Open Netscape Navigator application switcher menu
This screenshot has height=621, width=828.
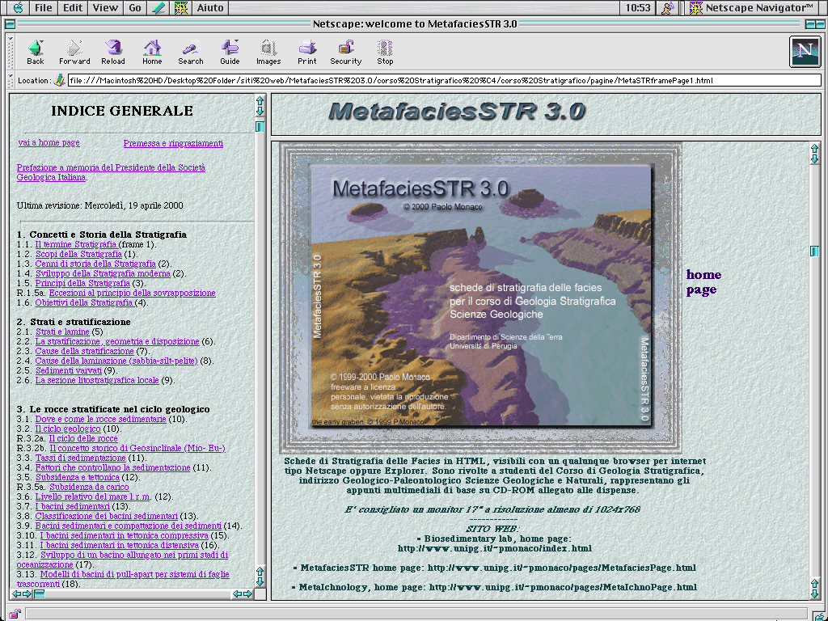[750, 8]
